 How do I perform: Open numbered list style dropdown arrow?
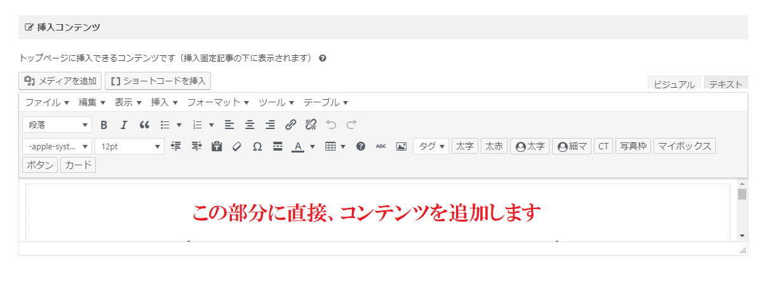(x=211, y=125)
